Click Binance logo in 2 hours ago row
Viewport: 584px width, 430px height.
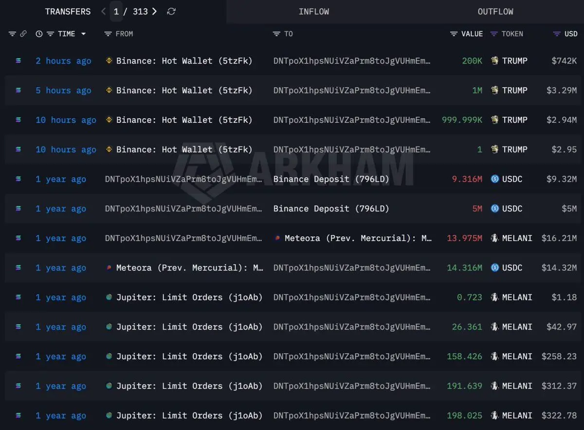[x=109, y=61]
